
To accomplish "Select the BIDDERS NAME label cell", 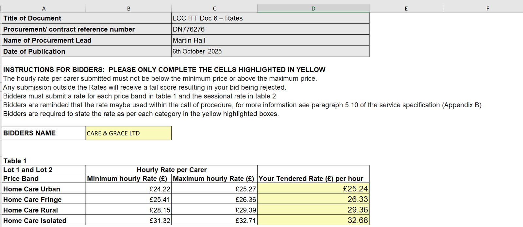I will [44, 133].
